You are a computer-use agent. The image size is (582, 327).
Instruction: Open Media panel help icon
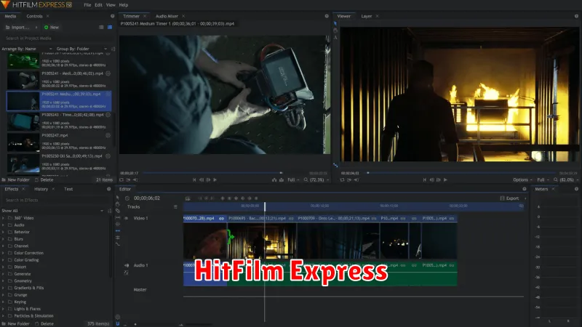point(113,16)
